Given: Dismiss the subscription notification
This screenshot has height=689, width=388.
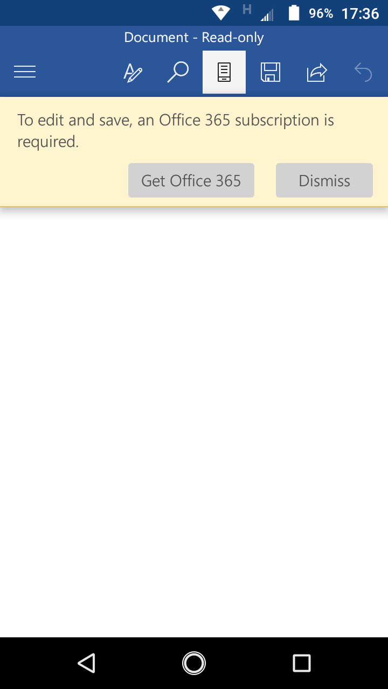Looking at the screenshot, I should coord(324,180).
